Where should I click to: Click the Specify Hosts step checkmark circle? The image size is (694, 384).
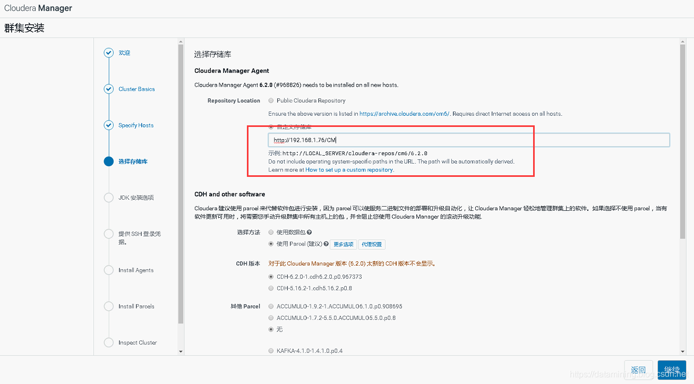coord(109,125)
